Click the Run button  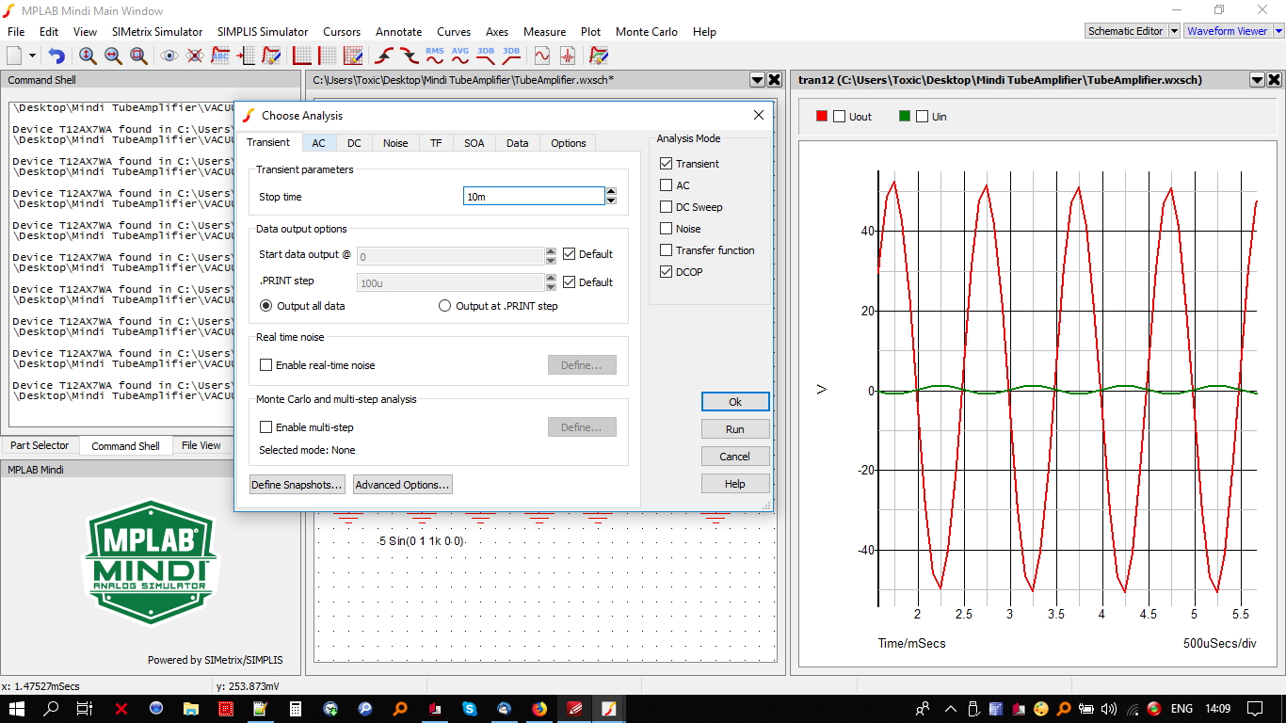(x=735, y=428)
